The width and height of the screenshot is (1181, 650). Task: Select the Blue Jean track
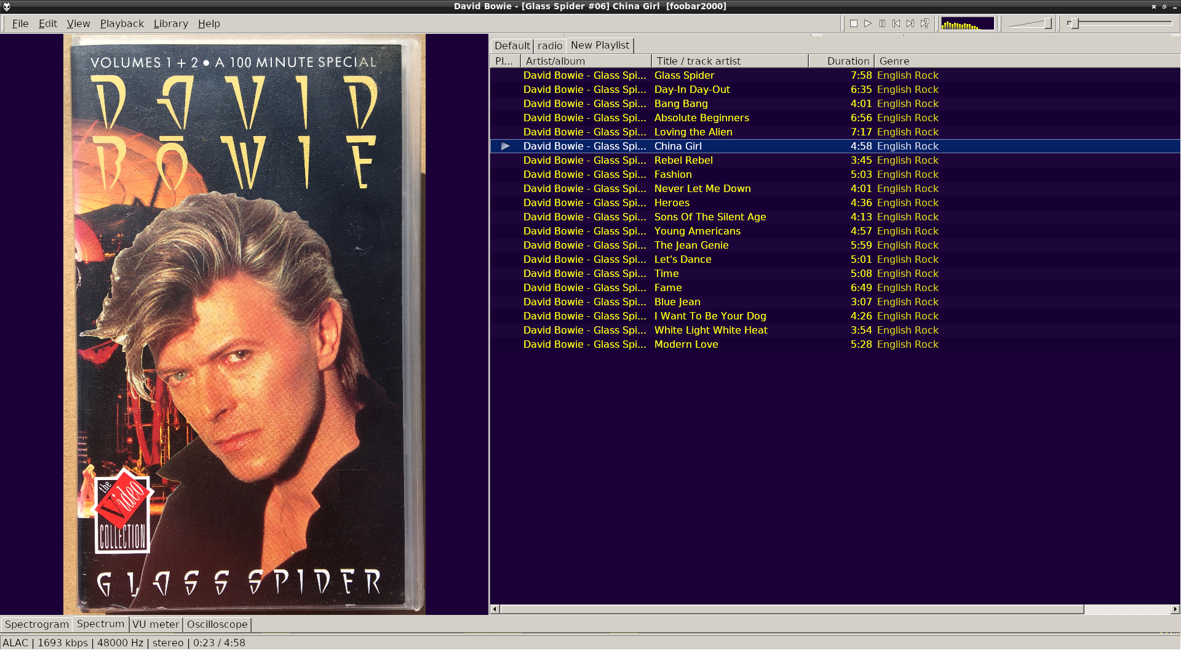[677, 302]
